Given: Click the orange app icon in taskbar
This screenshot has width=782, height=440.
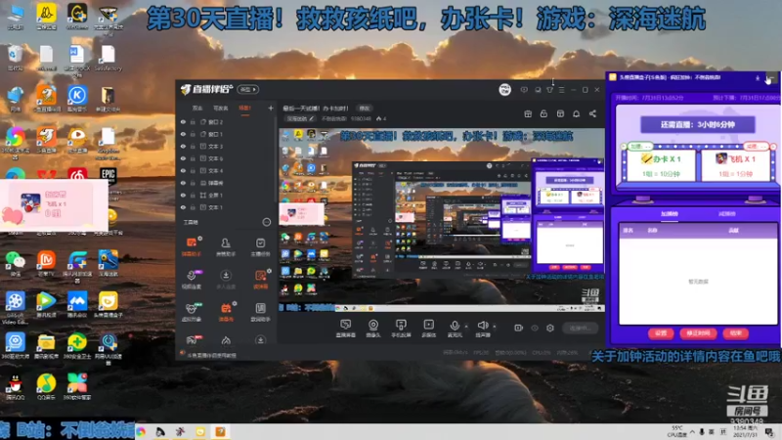Looking at the screenshot, I should (221, 432).
